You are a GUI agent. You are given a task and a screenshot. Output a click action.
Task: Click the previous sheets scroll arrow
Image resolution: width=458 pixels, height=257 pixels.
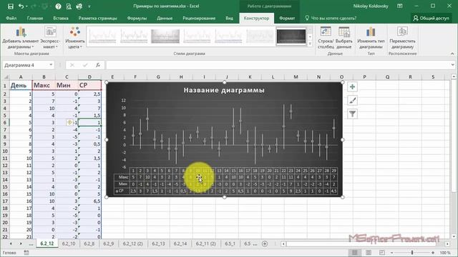coord(11,243)
